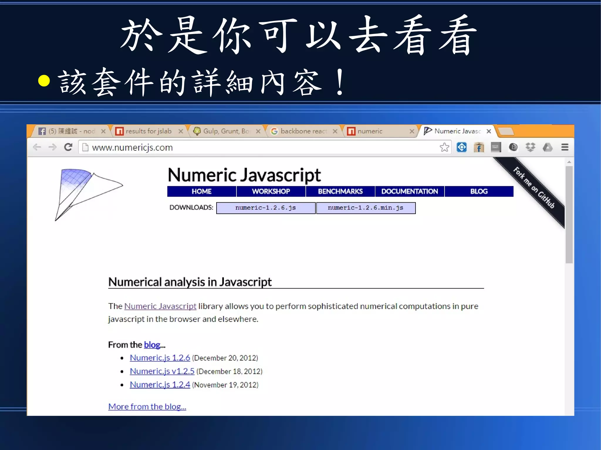Bookmark this page with the star icon

[444, 147]
